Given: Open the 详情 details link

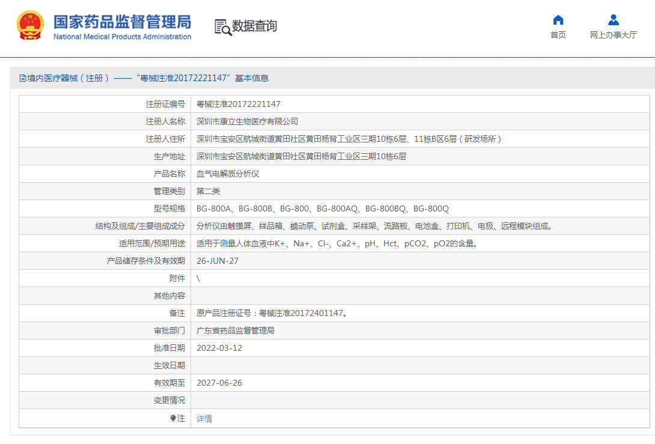Looking at the screenshot, I should click(204, 419).
